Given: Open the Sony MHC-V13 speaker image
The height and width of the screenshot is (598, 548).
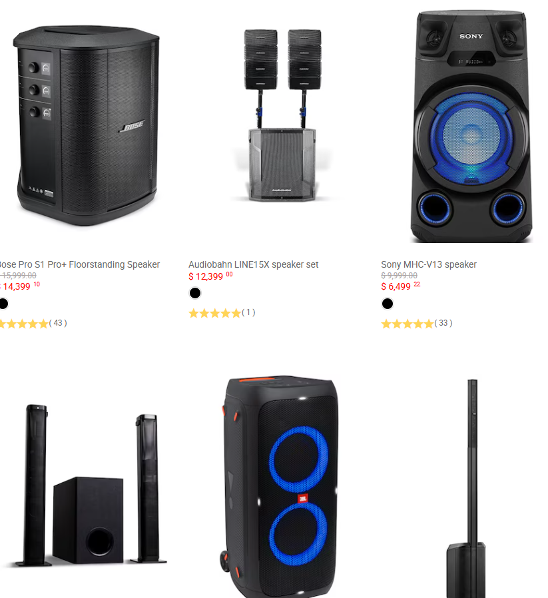Looking at the screenshot, I should point(471,127).
